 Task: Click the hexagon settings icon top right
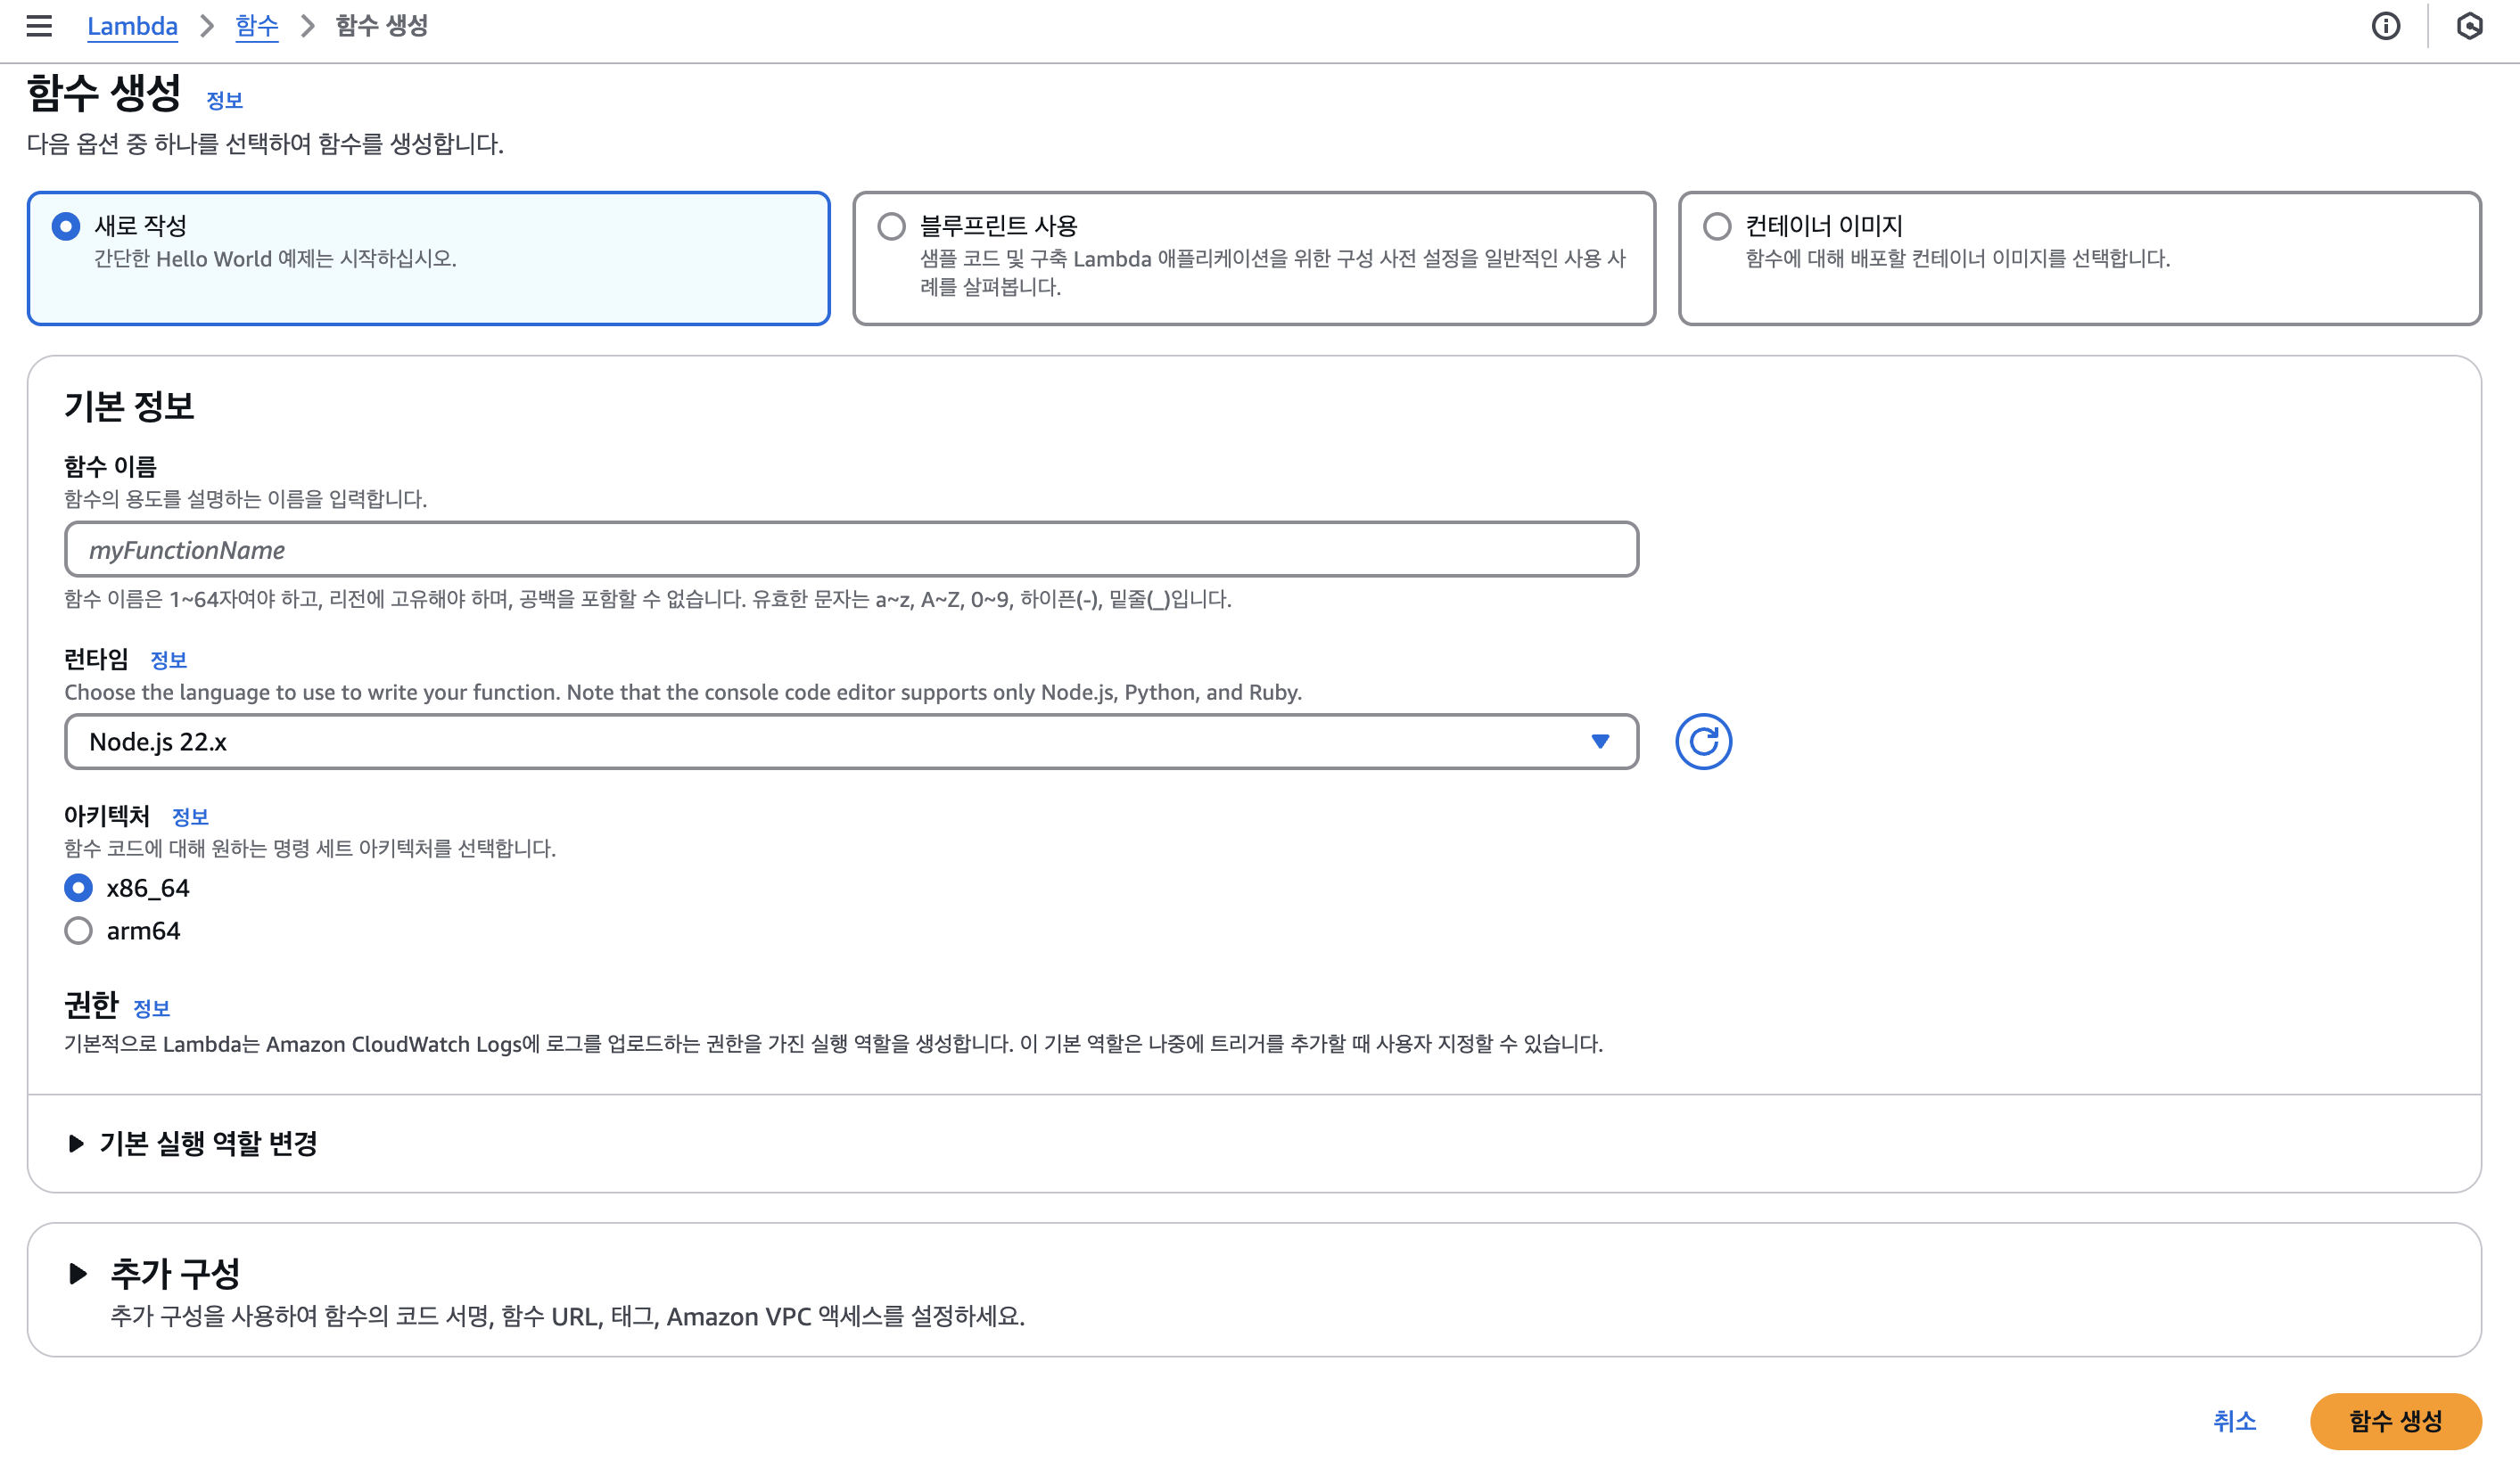[2469, 26]
